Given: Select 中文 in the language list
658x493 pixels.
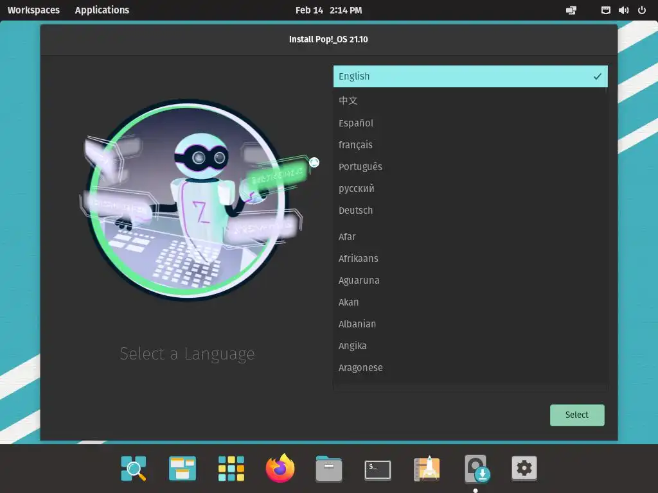Looking at the screenshot, I should [x=470, y=101].
